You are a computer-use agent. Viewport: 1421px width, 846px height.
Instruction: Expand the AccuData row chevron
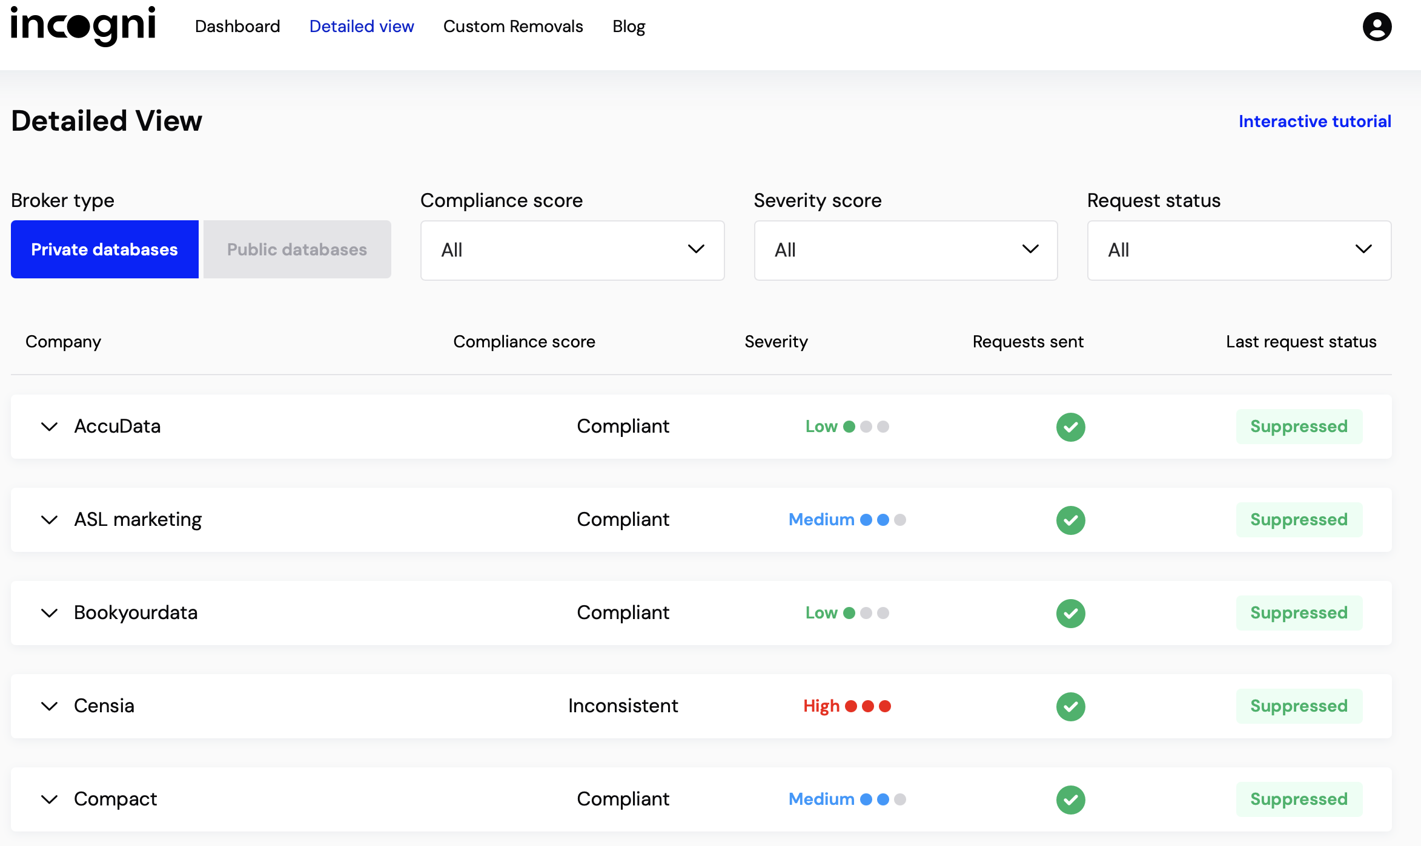pyautogui.click(x=49, y=427)
